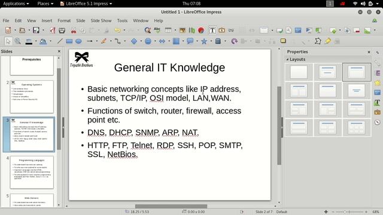The height and width of the screenshot is (215, 383).
Task: Click the clock showing Thu 07:08
Action: (191, 4)
